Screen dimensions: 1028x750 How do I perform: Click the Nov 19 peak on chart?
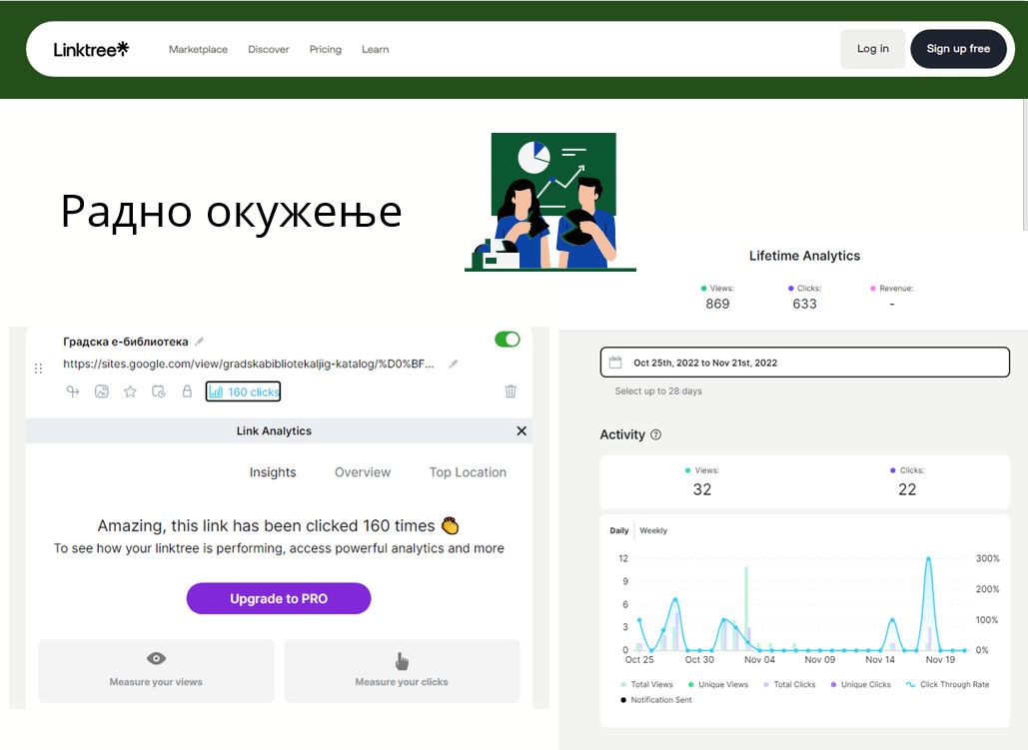click(928, 559)
